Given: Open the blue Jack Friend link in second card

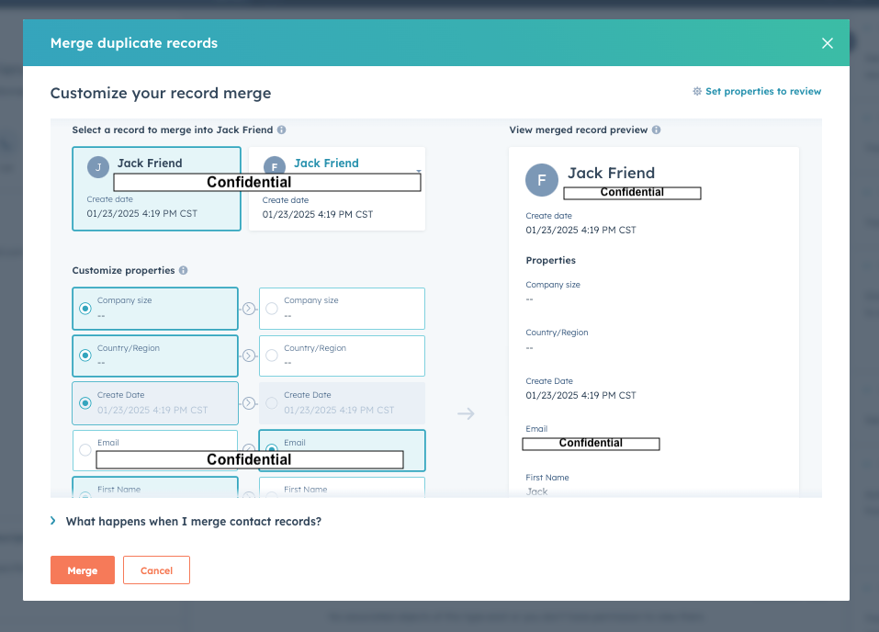Looking at the screenshot, I should point(326,164).
